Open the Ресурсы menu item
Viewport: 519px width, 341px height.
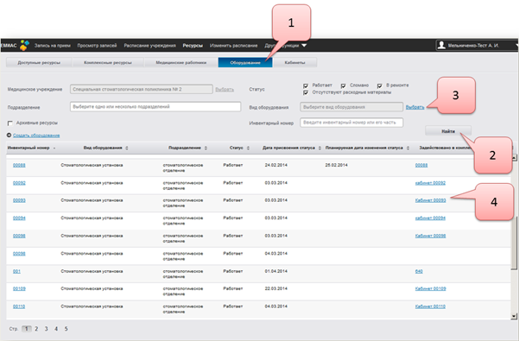193,46
